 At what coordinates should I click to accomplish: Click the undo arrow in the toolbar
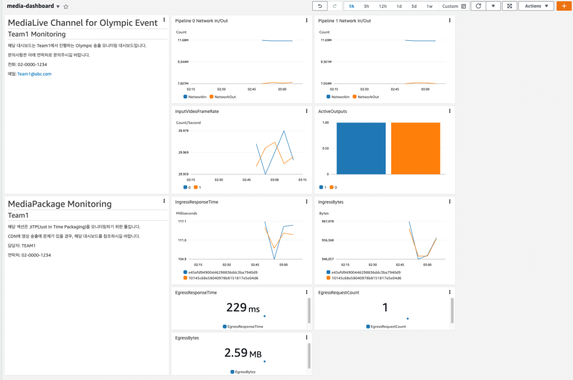tap(319, 6)
